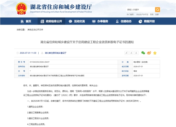Click the person icon before publisher name

42,53
